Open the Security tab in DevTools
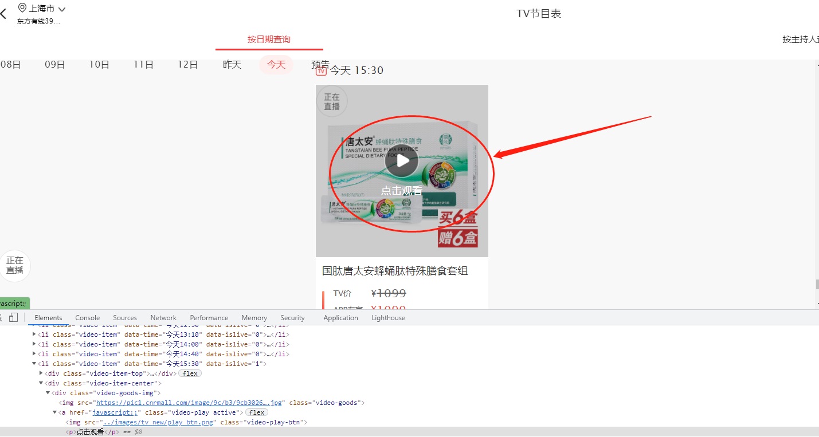819x437 pixels. [x=292, y=318]
